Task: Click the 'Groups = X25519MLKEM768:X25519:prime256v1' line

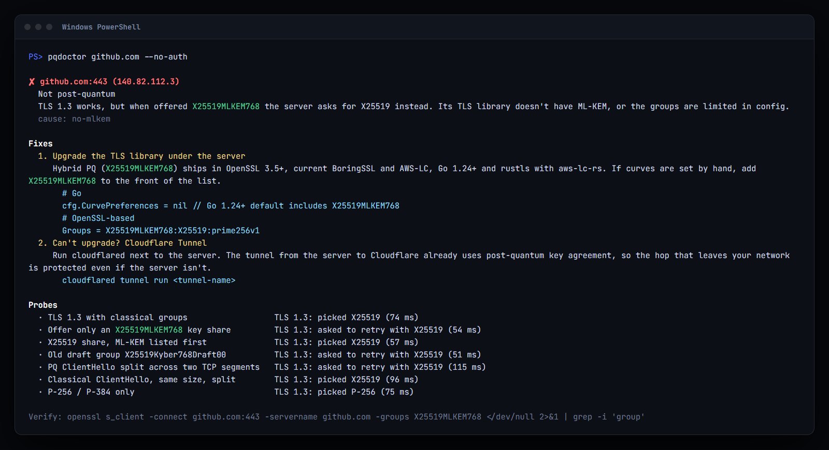Action: tap(161, 231)
